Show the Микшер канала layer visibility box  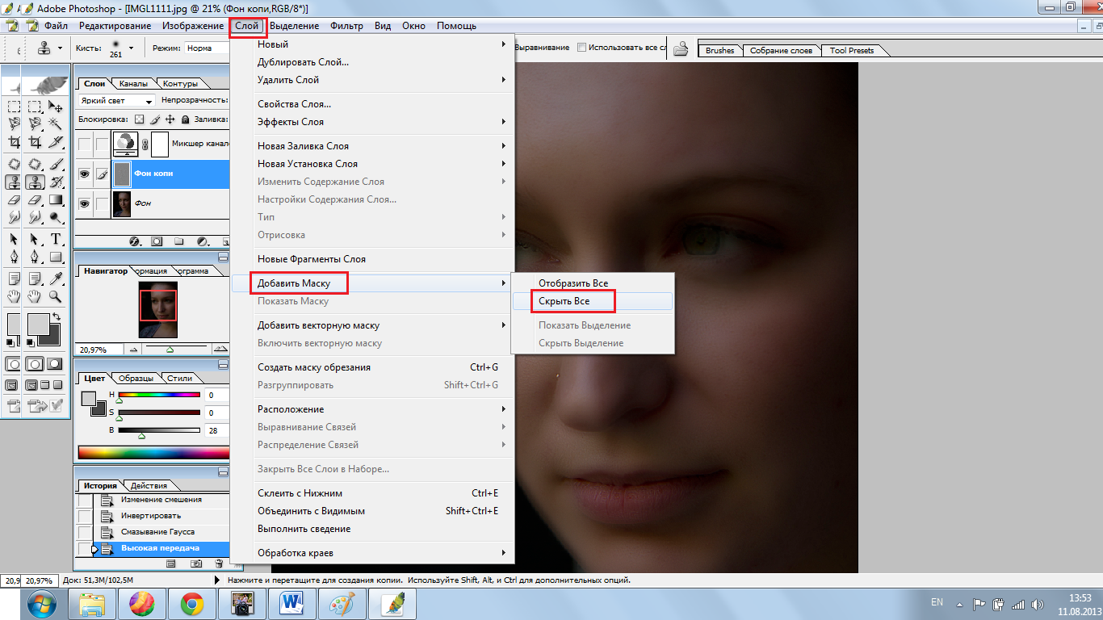pyautogui.click(x=84, y=145)
